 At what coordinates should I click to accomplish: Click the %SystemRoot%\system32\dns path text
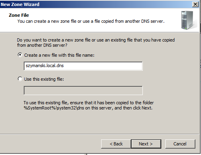coord(54,108)
